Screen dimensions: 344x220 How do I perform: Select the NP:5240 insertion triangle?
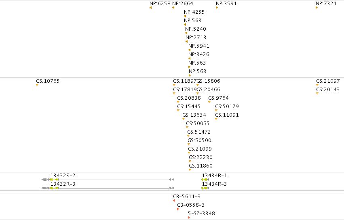click(x=186, y=34)
